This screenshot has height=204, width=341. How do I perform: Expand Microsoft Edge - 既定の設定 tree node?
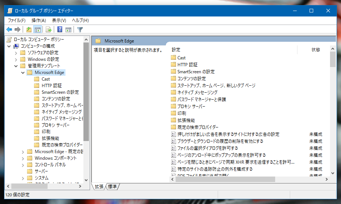pos(23,152)
